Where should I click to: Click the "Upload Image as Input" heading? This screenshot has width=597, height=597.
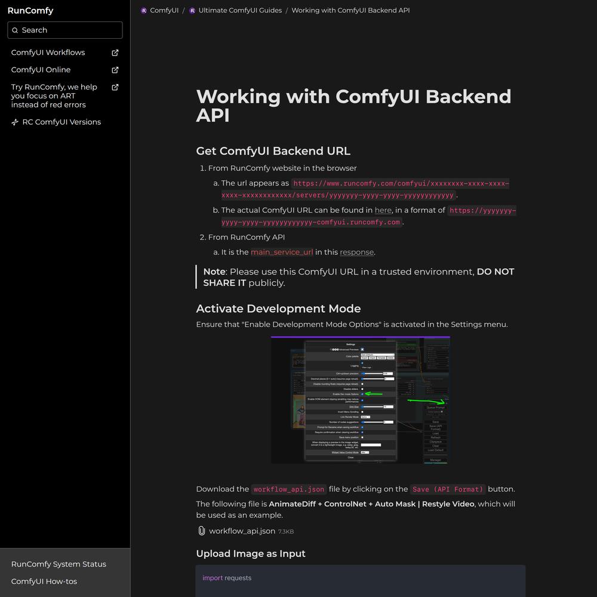pyautogui.click(x=251, y=553)
